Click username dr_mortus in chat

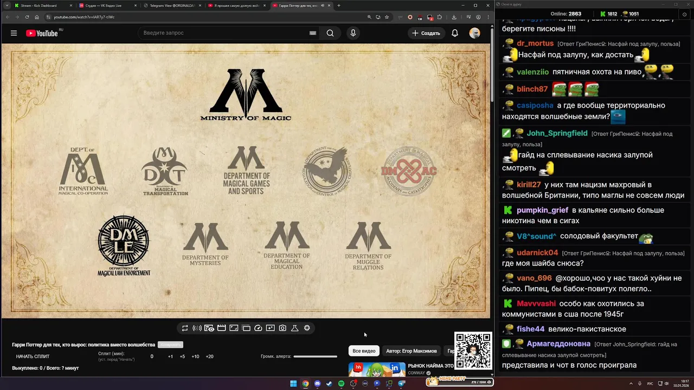click(535, 43)
